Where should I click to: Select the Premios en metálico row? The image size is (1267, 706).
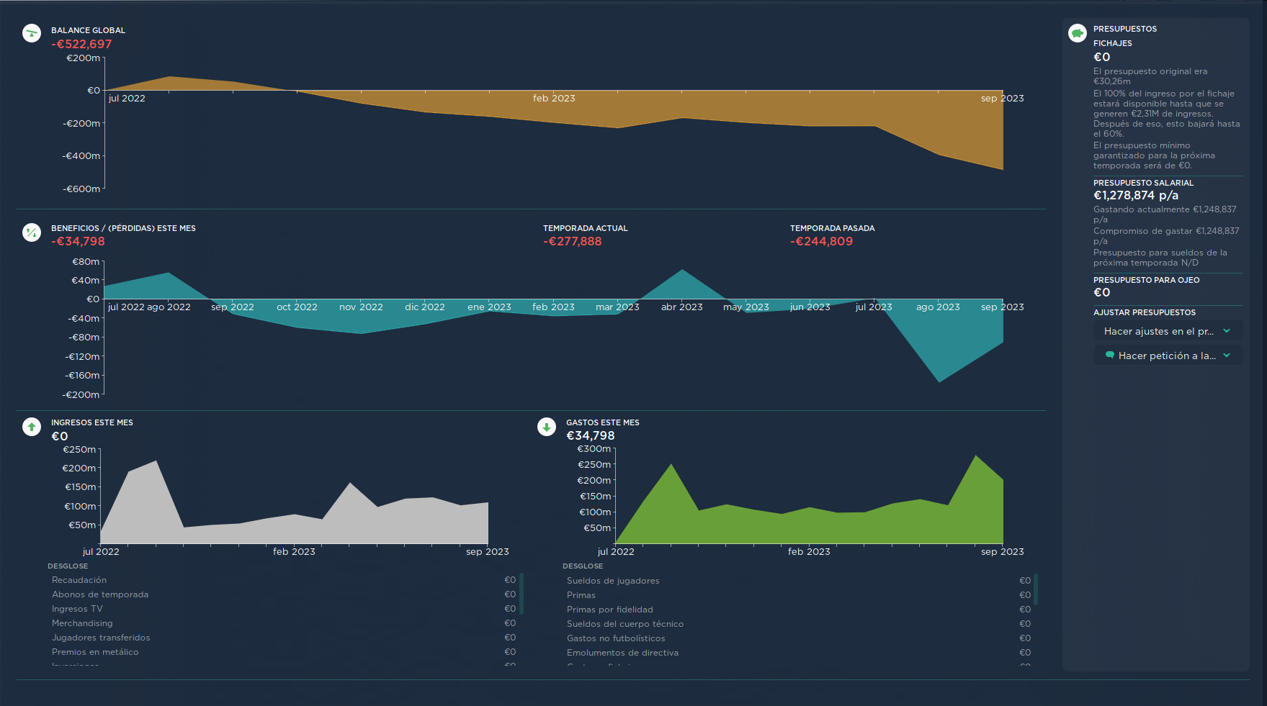[284, 652]
